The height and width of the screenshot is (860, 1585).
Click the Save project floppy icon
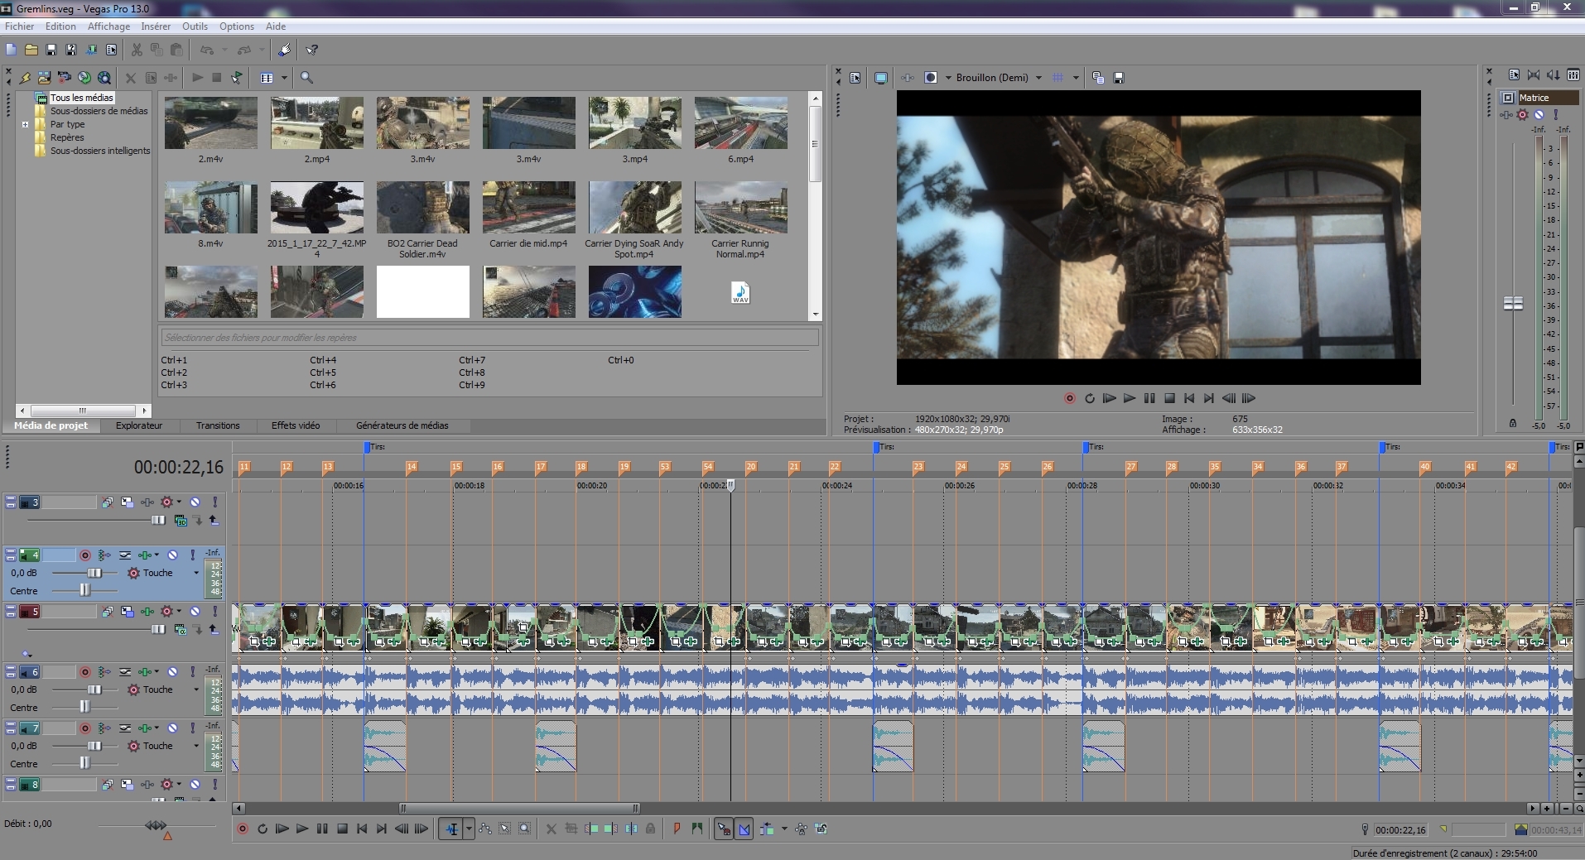pyautogui.click(x=51, y=50)
